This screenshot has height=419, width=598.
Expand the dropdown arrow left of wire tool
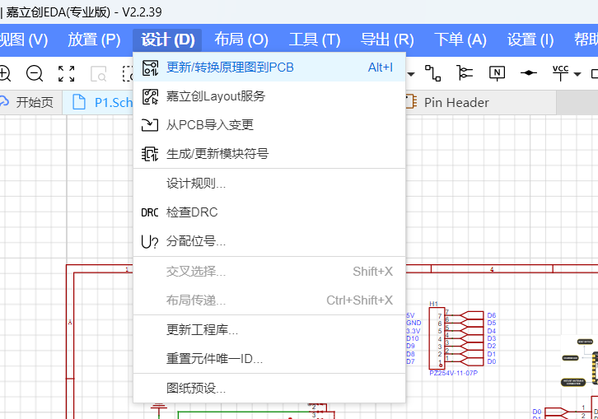411,74
